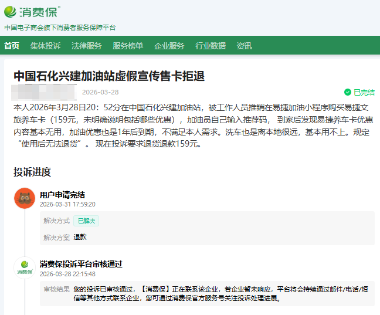Click the bear user avatar icon
The image size is (380, 315).
pyautogui.click(x=25, y=198)
